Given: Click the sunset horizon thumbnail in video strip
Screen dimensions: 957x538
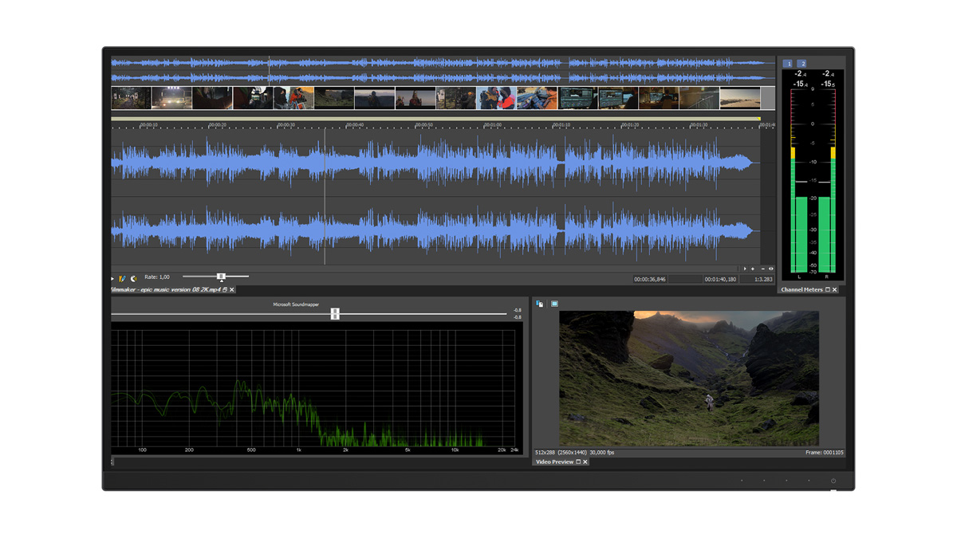Looking at the screenshot, I should tap(739, 98).
